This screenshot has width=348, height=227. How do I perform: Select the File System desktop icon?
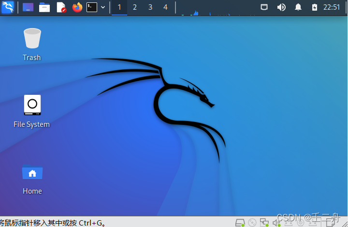[x=32, y=111]
